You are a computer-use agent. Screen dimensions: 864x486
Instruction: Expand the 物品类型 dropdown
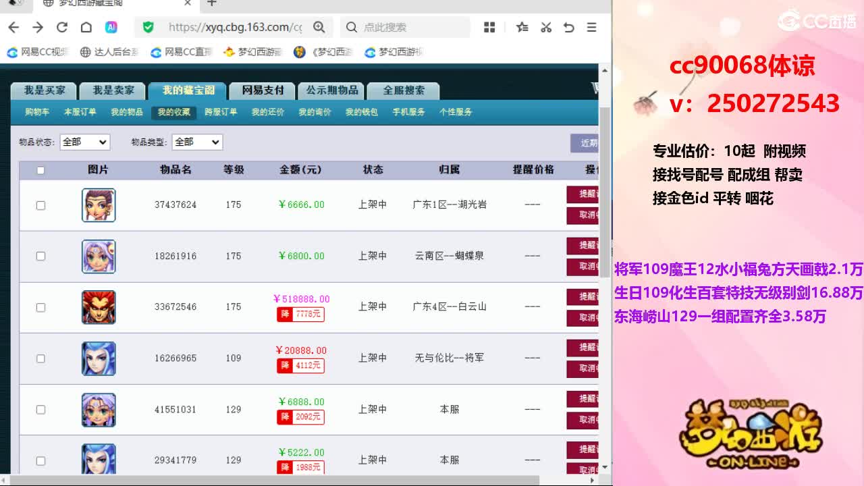pos(197,142)
